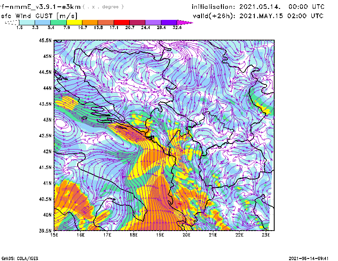Click the legend value 10.7
Image resolution: width=338 pixels, height=261 pixels.
pos(82,27)
